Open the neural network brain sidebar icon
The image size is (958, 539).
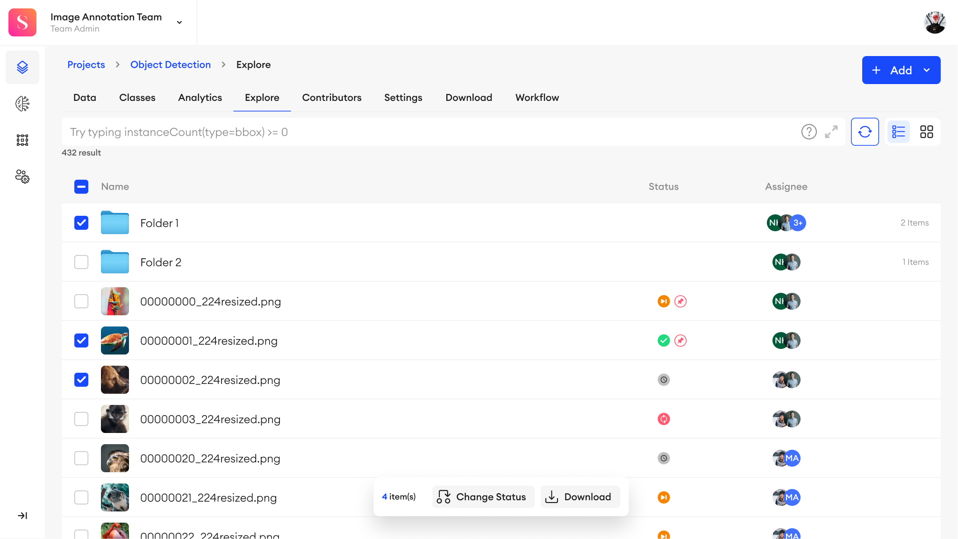click(22, 104)
